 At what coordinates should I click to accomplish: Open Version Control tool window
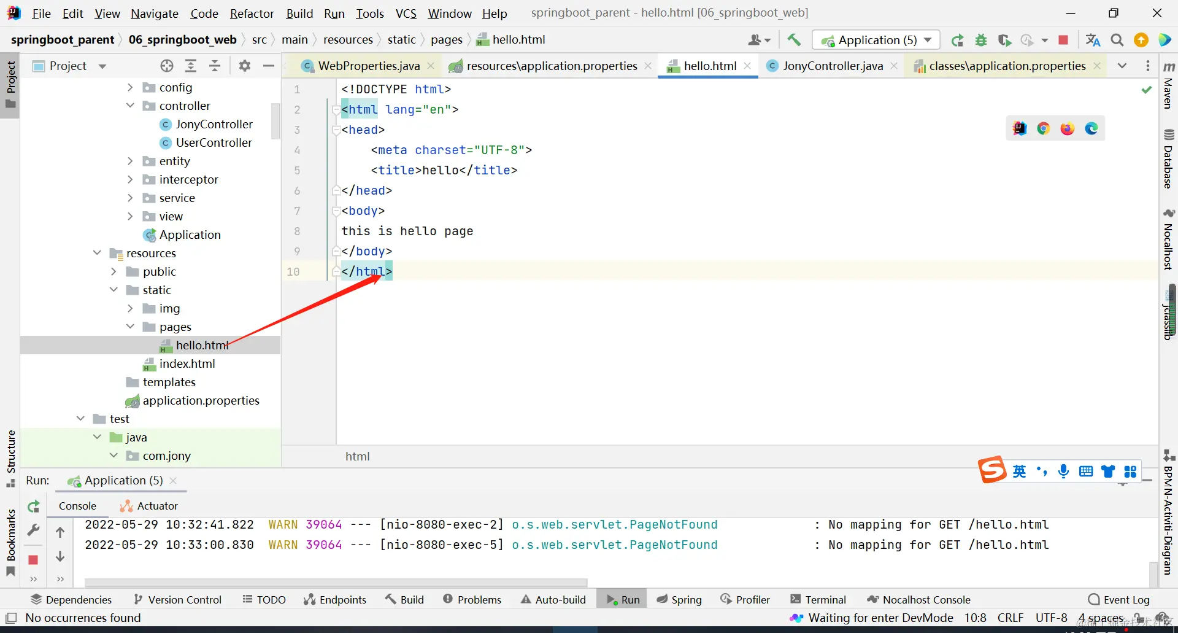(x=177, y=599)
